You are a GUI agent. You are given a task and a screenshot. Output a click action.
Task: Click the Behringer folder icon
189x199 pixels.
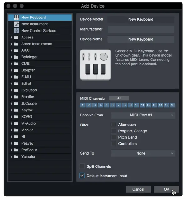click(16, 57)
